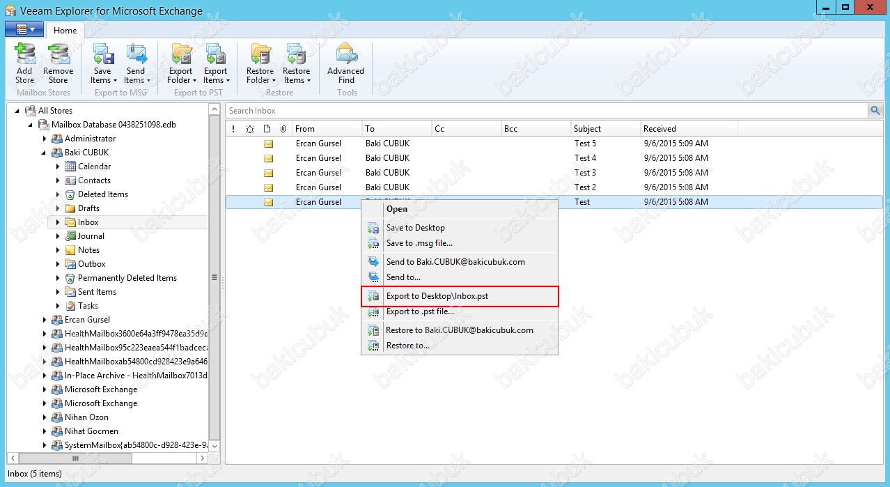890x487 pixels.
Task: Select the Tasks folder icon
Action: pos(70,306)
